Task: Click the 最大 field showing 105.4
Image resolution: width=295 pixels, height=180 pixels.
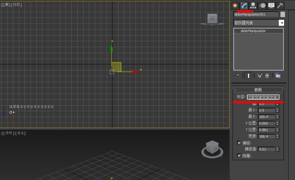Action: click(267, 117)
